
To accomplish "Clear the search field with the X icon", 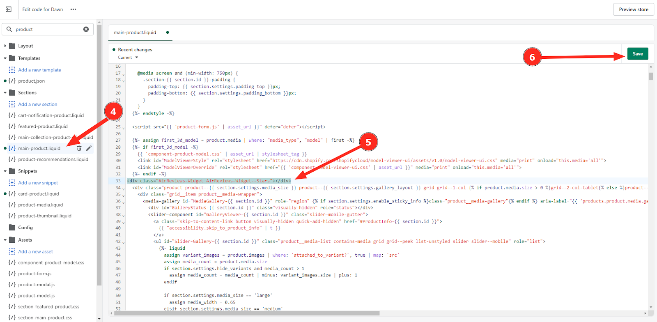I will (86, 29).
